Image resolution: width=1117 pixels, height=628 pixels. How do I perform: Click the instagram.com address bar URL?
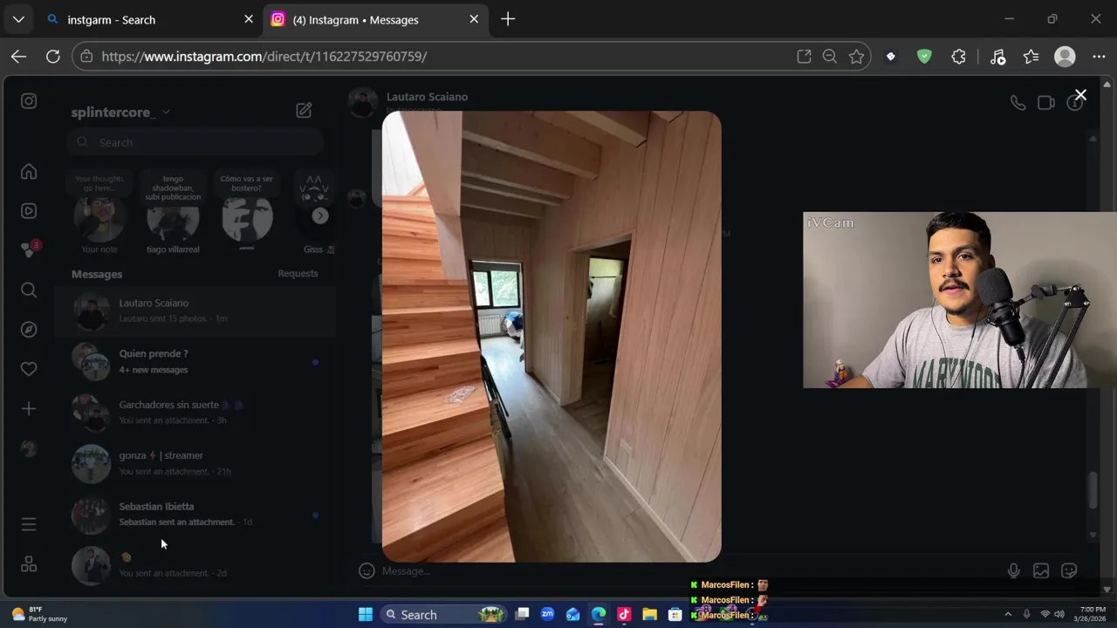coord(264,57)
